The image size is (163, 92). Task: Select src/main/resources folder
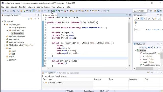pyautogui.click(x=17, y=36)
